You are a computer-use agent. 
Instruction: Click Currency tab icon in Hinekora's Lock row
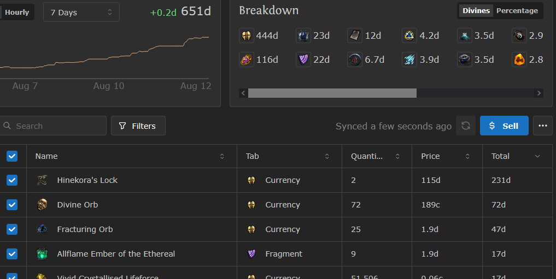point(251,180)
